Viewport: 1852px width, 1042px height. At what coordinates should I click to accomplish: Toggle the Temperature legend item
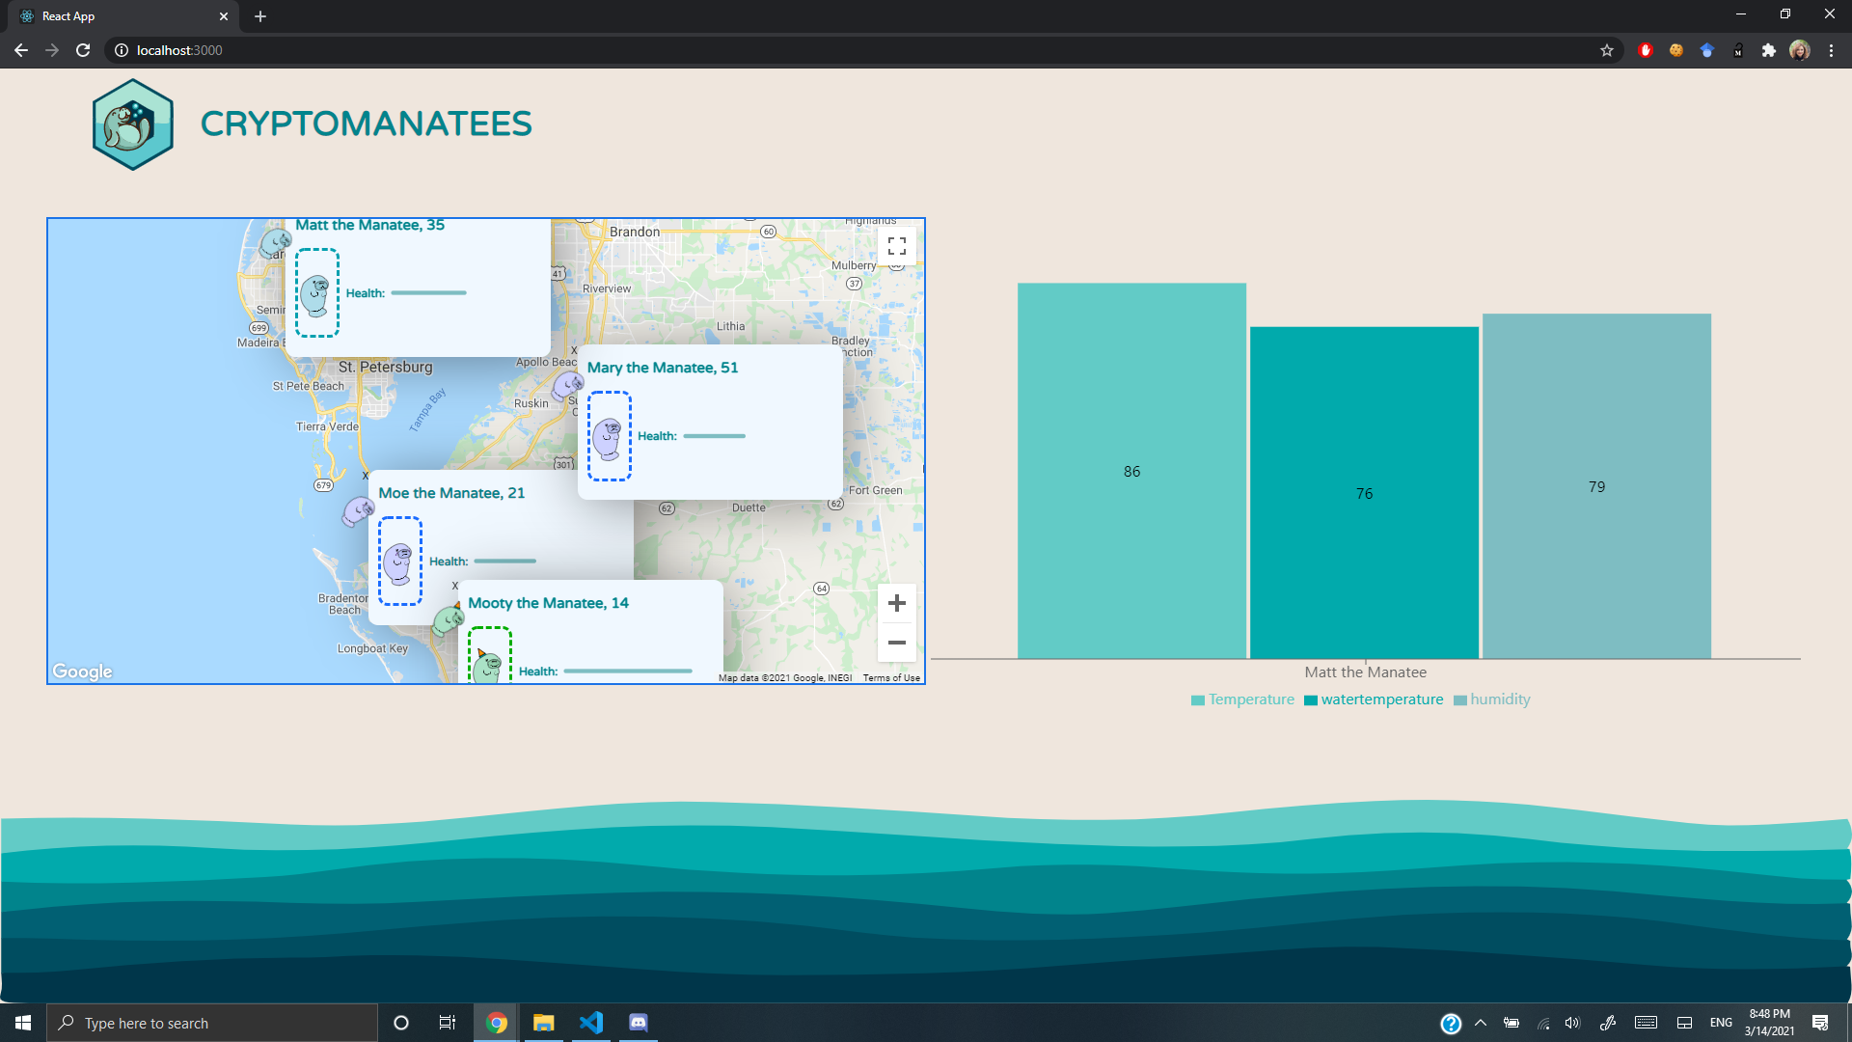(x=1242, y=699)
